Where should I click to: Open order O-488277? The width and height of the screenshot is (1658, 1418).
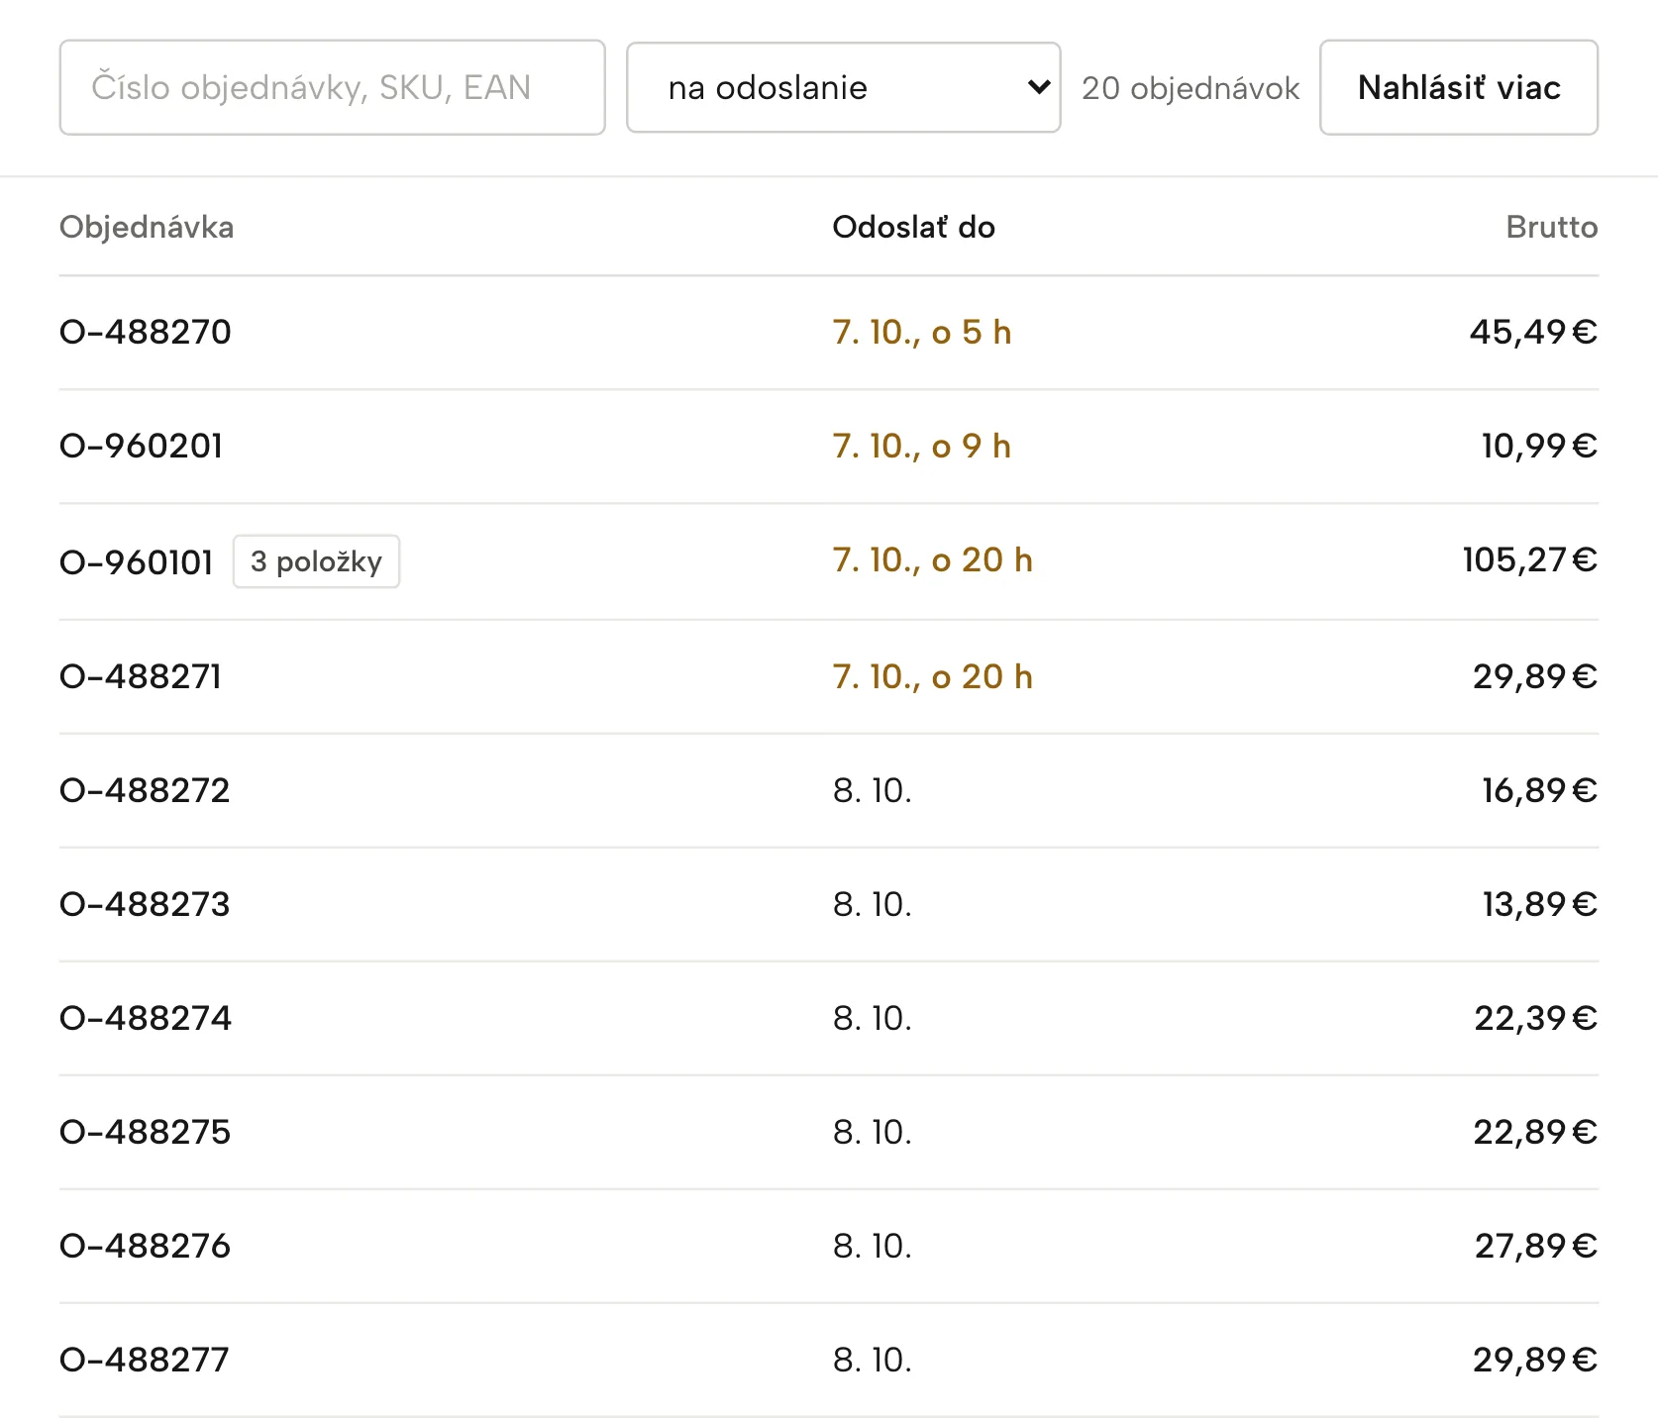(x=145, y=1360)
